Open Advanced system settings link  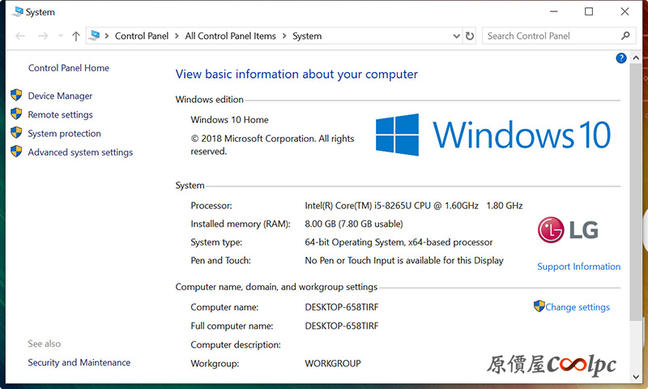click(x=80, y=152)
